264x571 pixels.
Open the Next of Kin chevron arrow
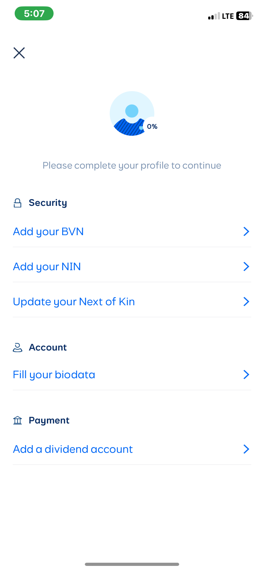coord(246,302)
